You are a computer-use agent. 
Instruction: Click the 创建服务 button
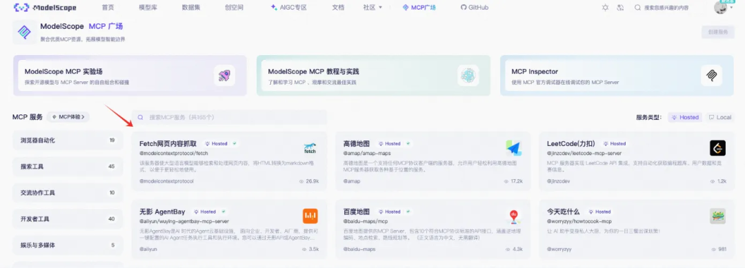coord(717,32)
